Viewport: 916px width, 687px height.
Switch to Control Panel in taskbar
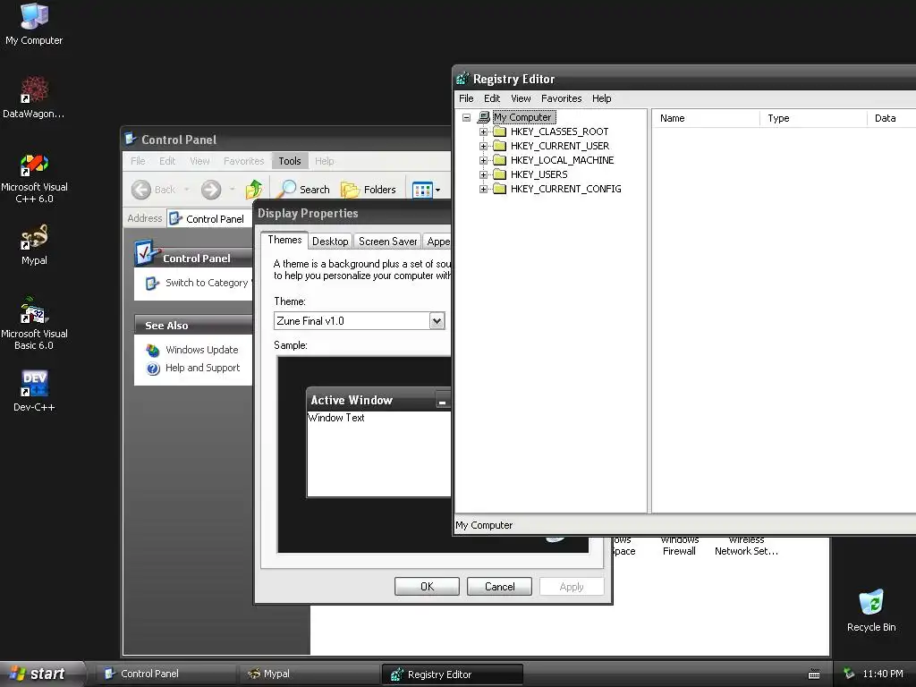(165, 674)
